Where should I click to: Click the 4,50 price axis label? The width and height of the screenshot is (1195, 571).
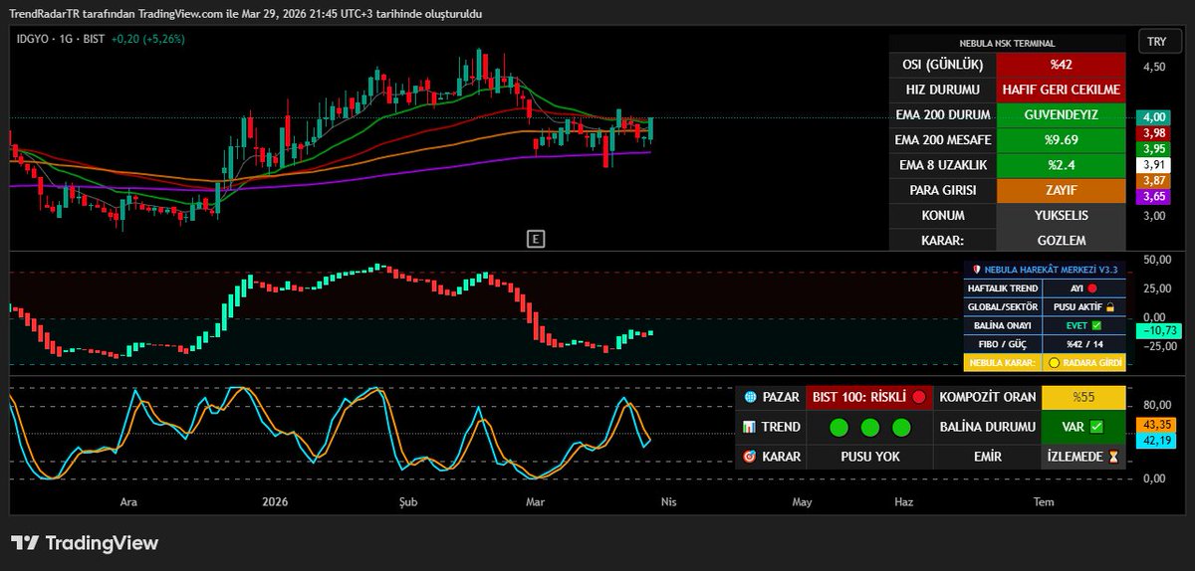tap(1154, 67)
